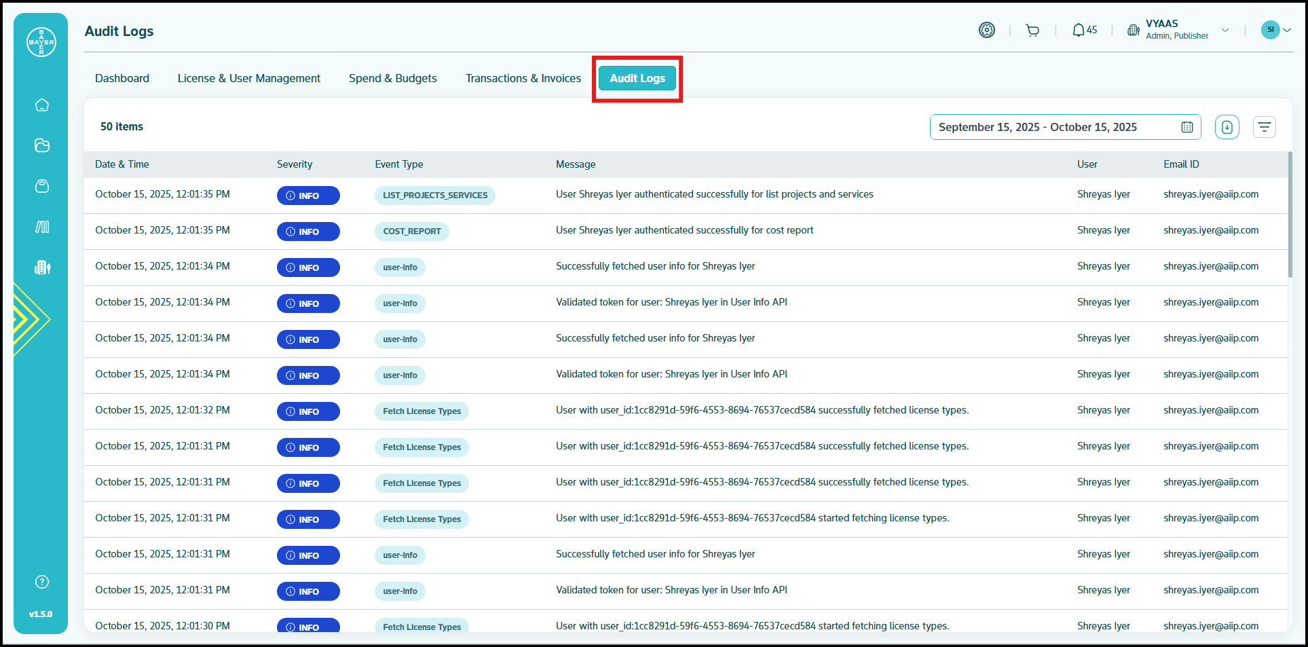
Task: Open the date range calendar picker
Action: click(1186, 127)
